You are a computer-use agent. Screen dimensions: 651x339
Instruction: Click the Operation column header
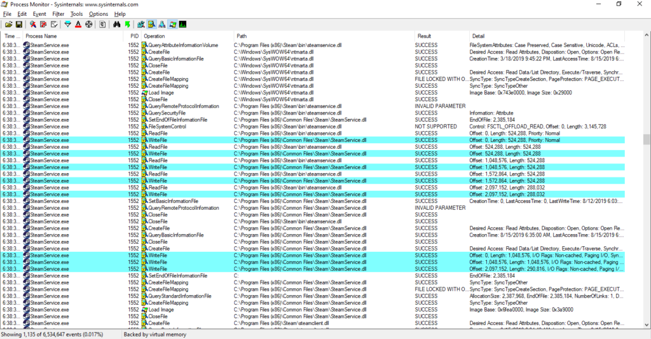click(188, 36)
